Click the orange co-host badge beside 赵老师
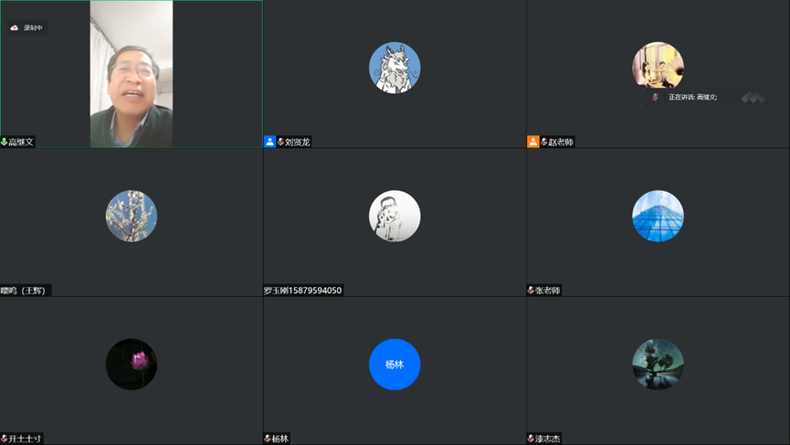Viewport: 790px width, 445px height. 532,142
